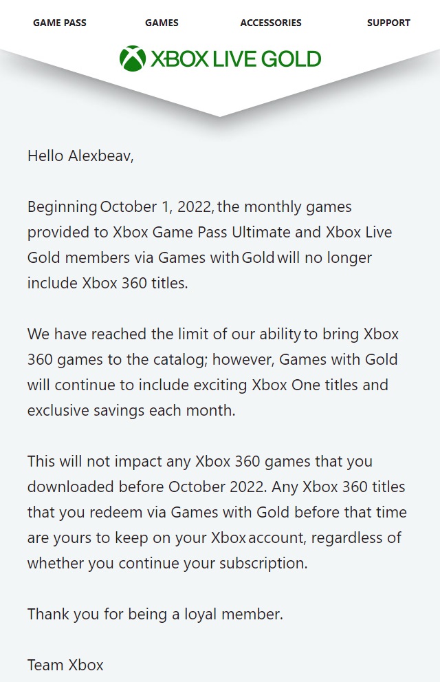Click "exclusive savings each month." text
This screenshot has width=440, height=682.
pos(131,410)
